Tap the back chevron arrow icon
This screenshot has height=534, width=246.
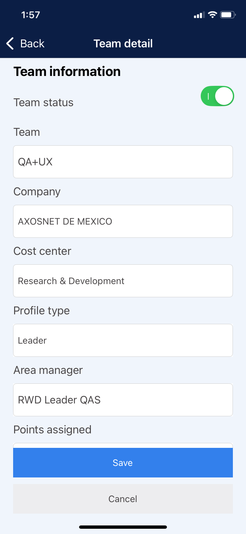coord(10,43)
